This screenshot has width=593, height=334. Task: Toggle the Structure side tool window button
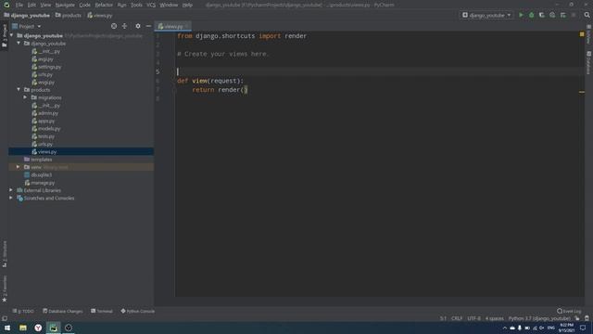[x=4, y=253]
